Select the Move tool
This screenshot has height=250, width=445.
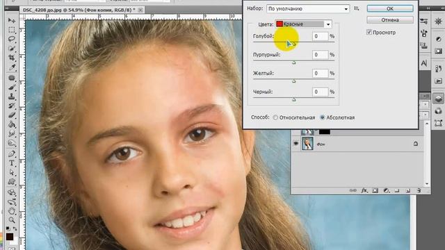click(12, 20)
